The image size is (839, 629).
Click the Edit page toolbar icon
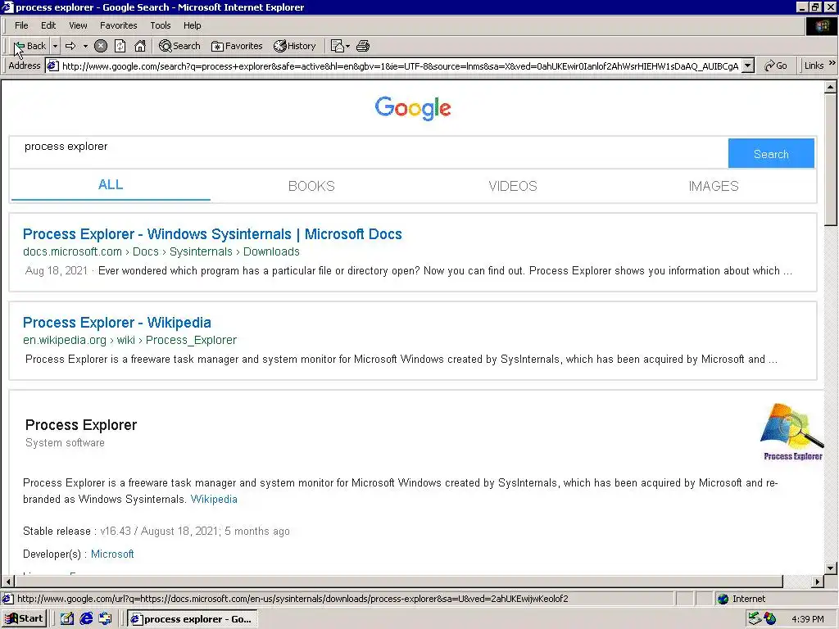[x=337, y=46]
